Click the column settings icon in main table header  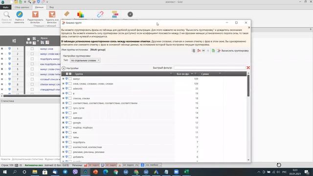click(14, 41)
